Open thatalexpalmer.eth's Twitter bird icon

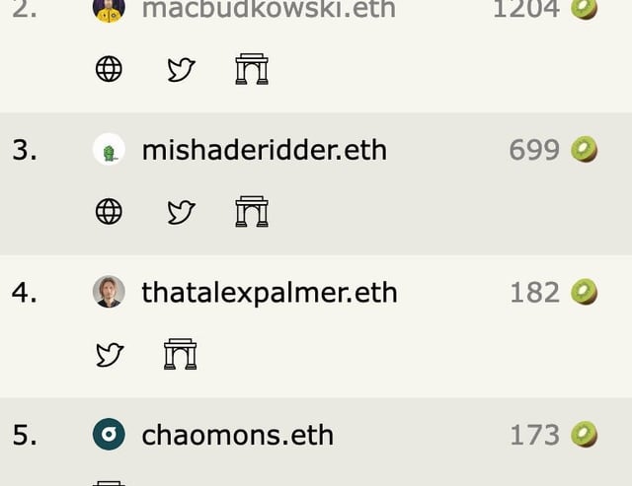click(110, 354)
